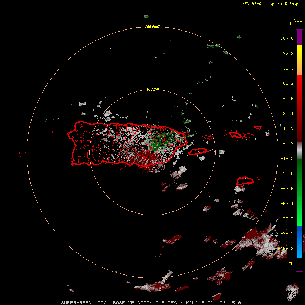The image size is (305, 305).
Task: Click the 30.1 legend value
Action: point(288,114)
